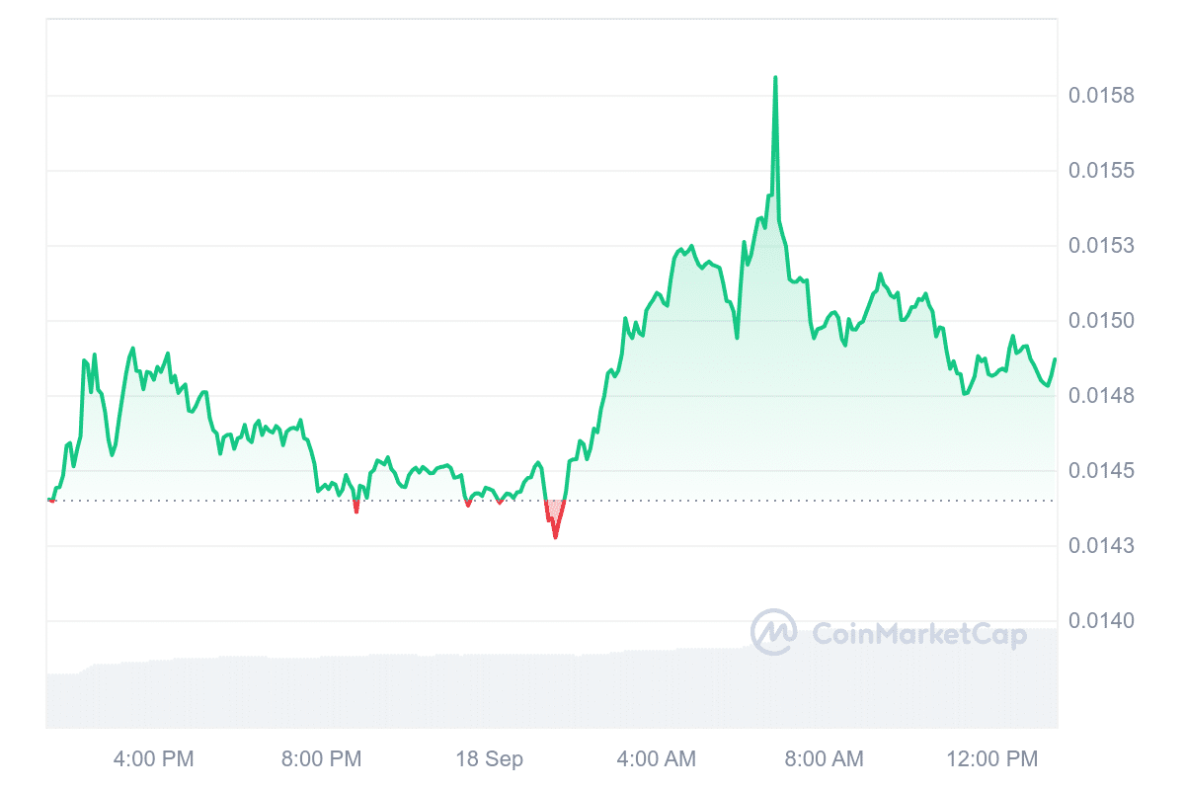Viewport: 1185px width, 790px height.
Task: Click the highest green price spike peak
Action: [x=775, y=78]
